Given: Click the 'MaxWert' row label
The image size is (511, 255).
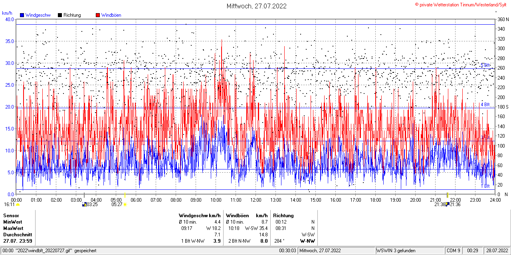Looking at the screenshot, I should point(13,228).
